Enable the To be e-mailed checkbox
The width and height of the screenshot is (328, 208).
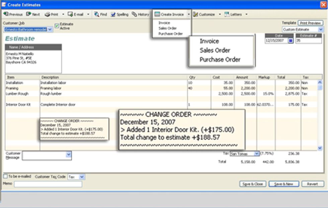pyautogui.click(x=5, y=176)
